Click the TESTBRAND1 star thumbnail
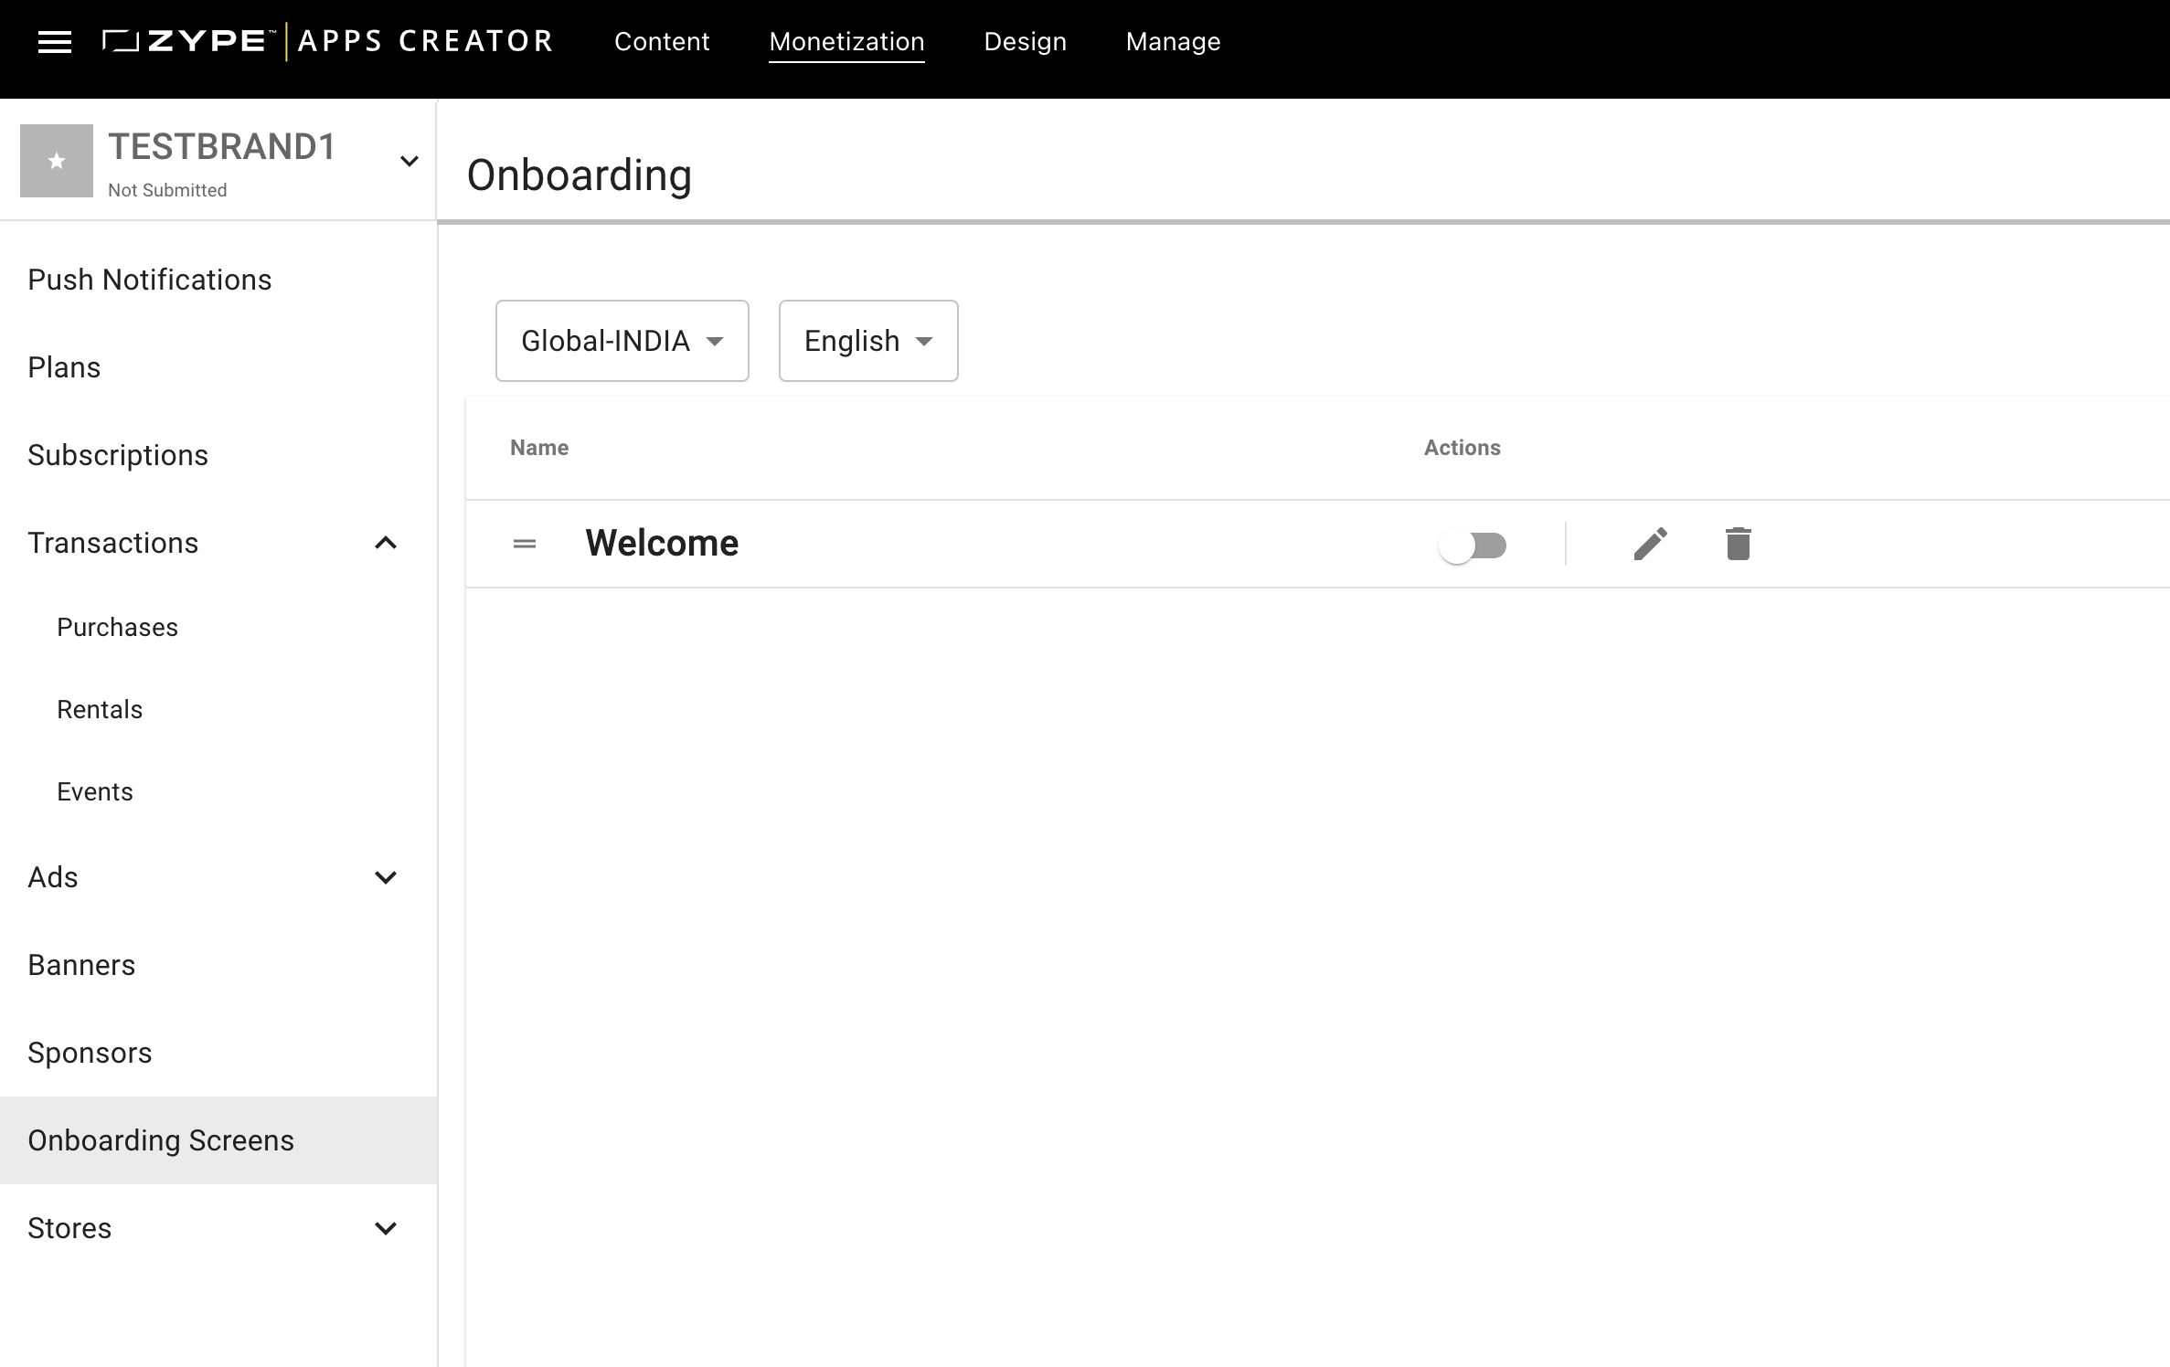The height and width of the screenshot is (1367, 2170). [x=57, y=161]
